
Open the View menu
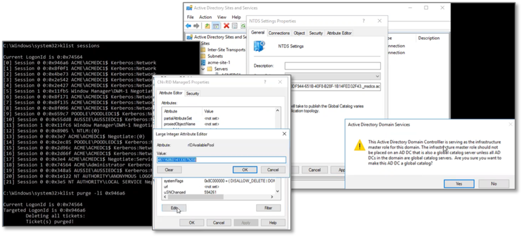click(222, 17)
